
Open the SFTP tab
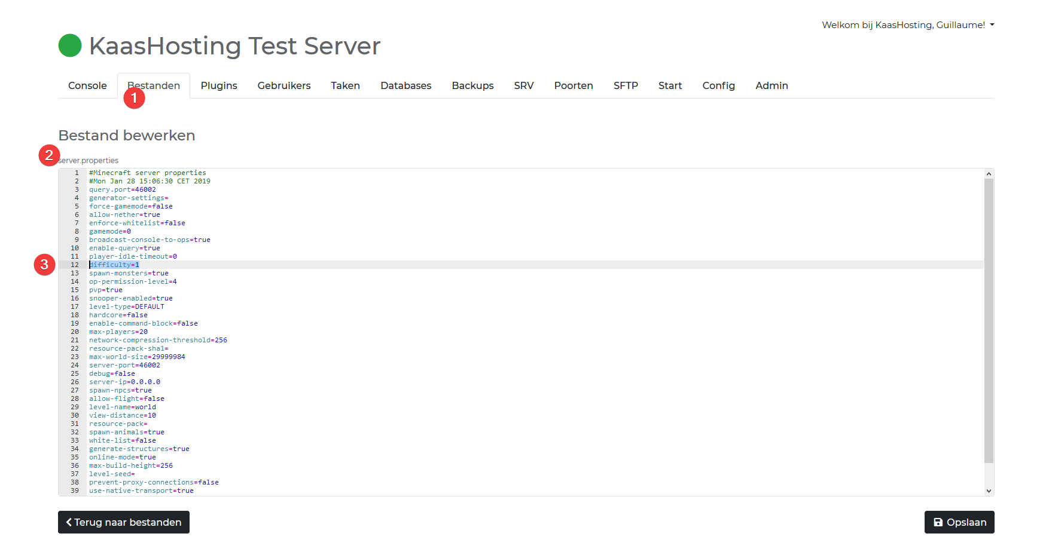click(x=626, y=86)
